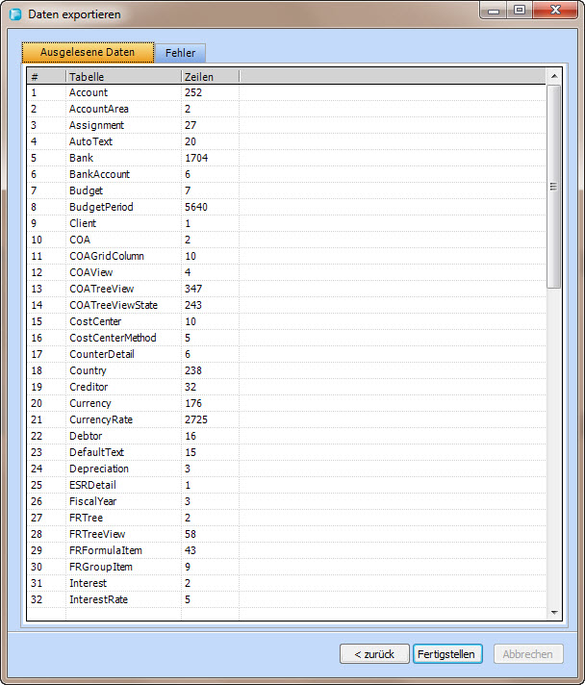Go back with the zurück button
The width and height of the screenshot is (585, 685).
374,654
